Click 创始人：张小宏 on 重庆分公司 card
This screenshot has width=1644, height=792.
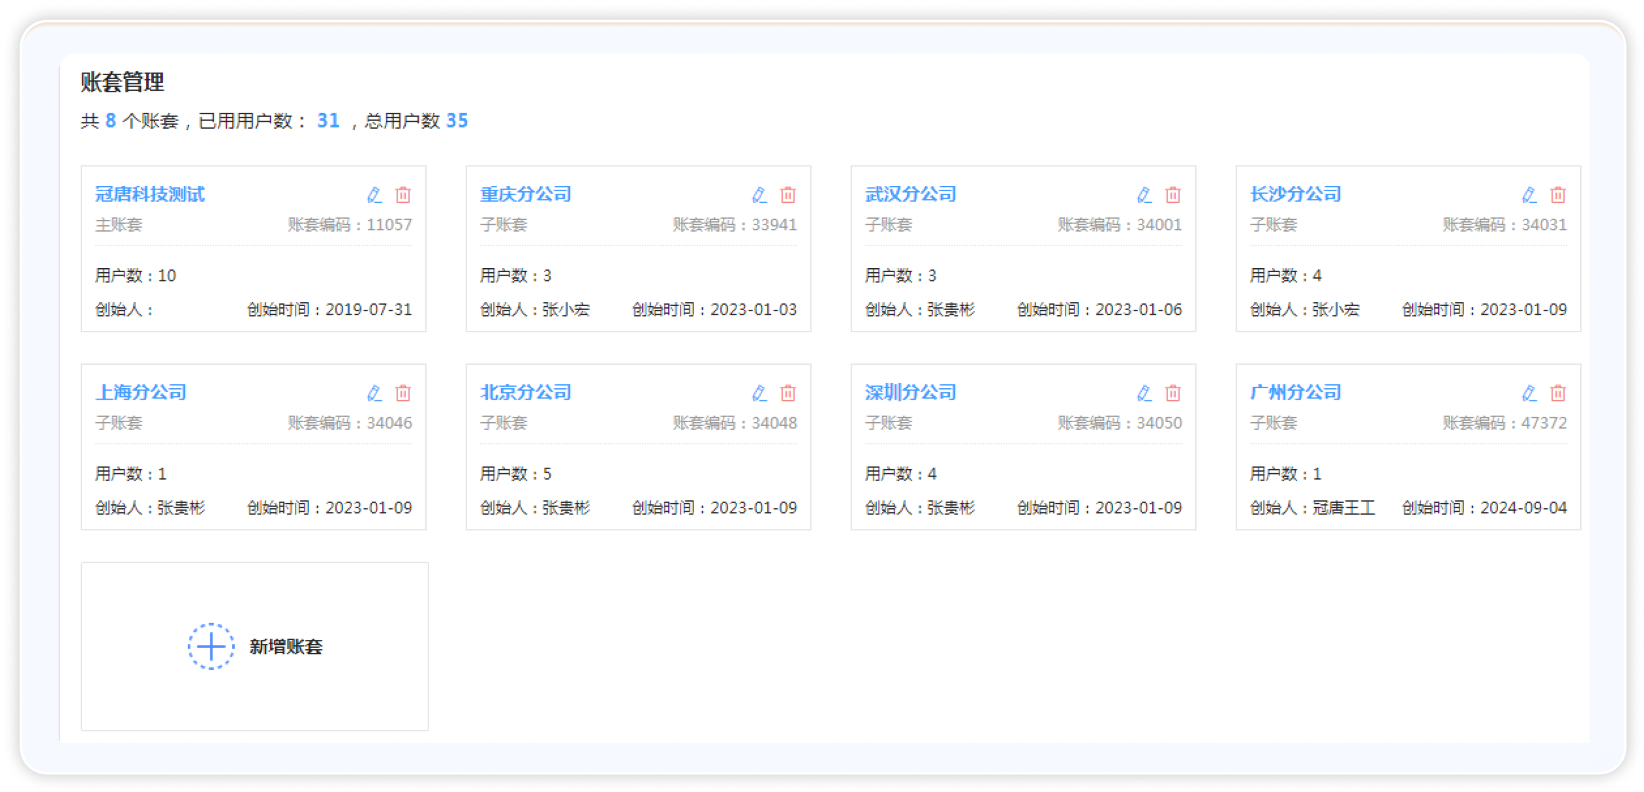click(x=535, y=309)
